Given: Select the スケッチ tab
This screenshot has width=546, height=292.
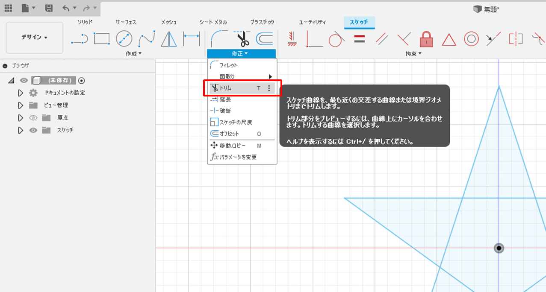Looking at the screenshot, I should (x=359, y=22).
